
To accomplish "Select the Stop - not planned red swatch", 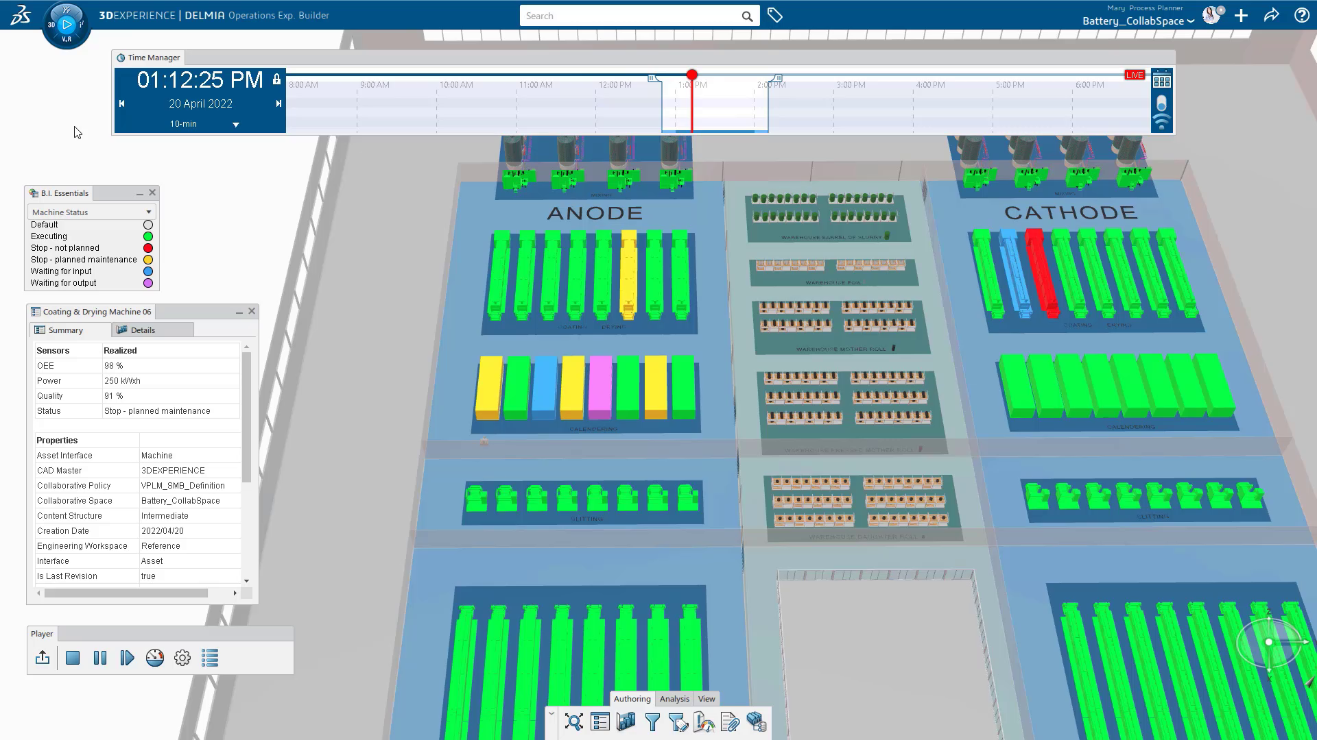I will click(x=148, y=248).
